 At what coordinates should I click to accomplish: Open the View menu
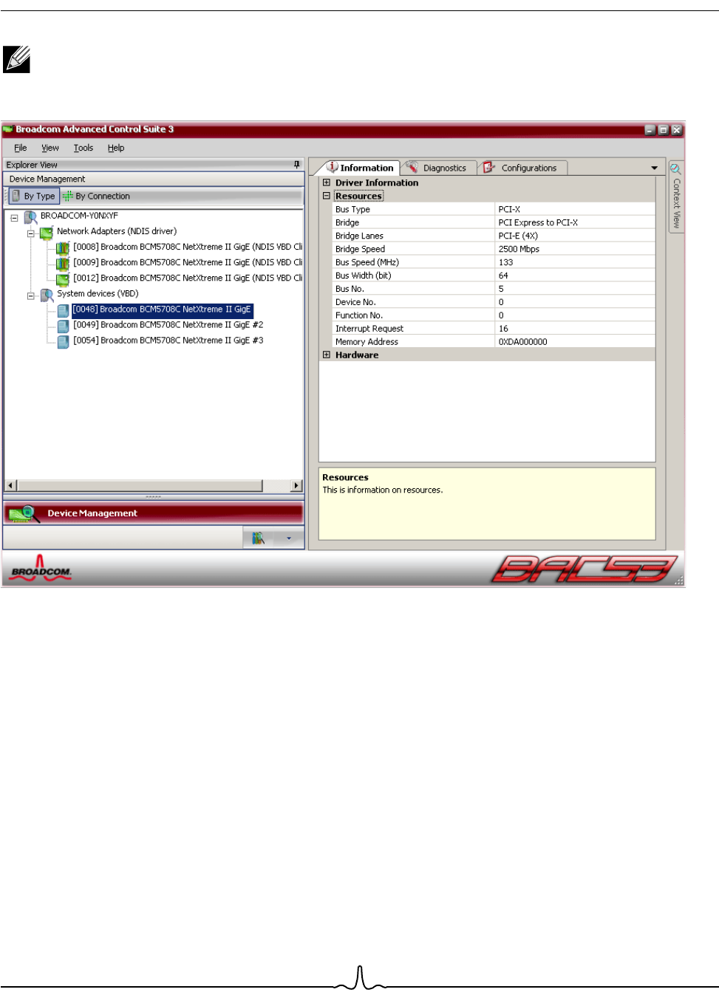pyautogui.click(x=50, y=148)
